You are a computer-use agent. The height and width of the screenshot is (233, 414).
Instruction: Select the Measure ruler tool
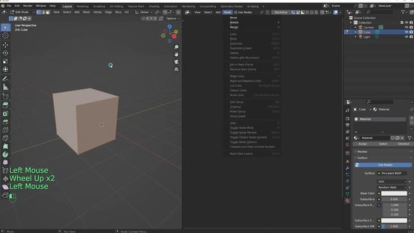(5, 87)
